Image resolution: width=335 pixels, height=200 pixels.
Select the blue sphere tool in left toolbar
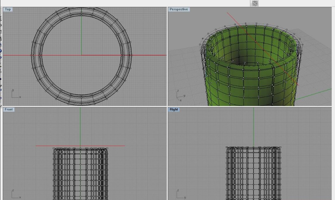[x=1, y=51]
